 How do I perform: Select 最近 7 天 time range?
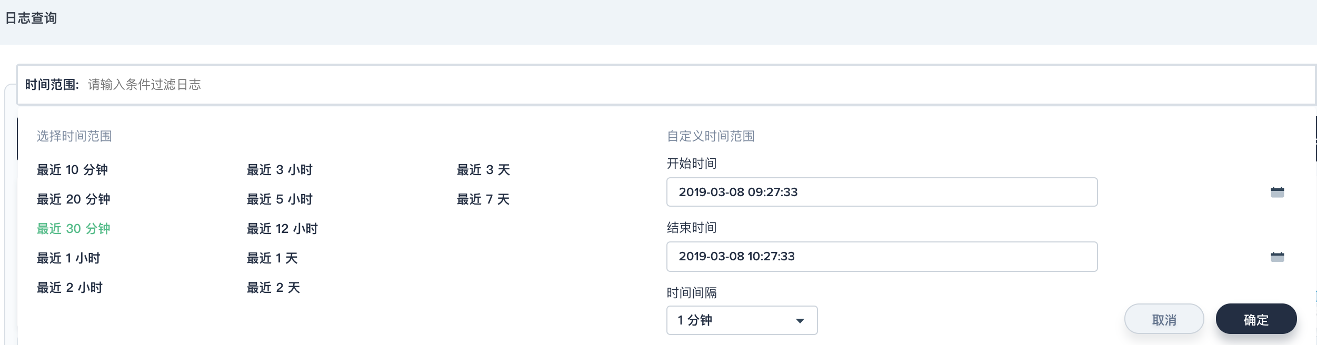483,199
